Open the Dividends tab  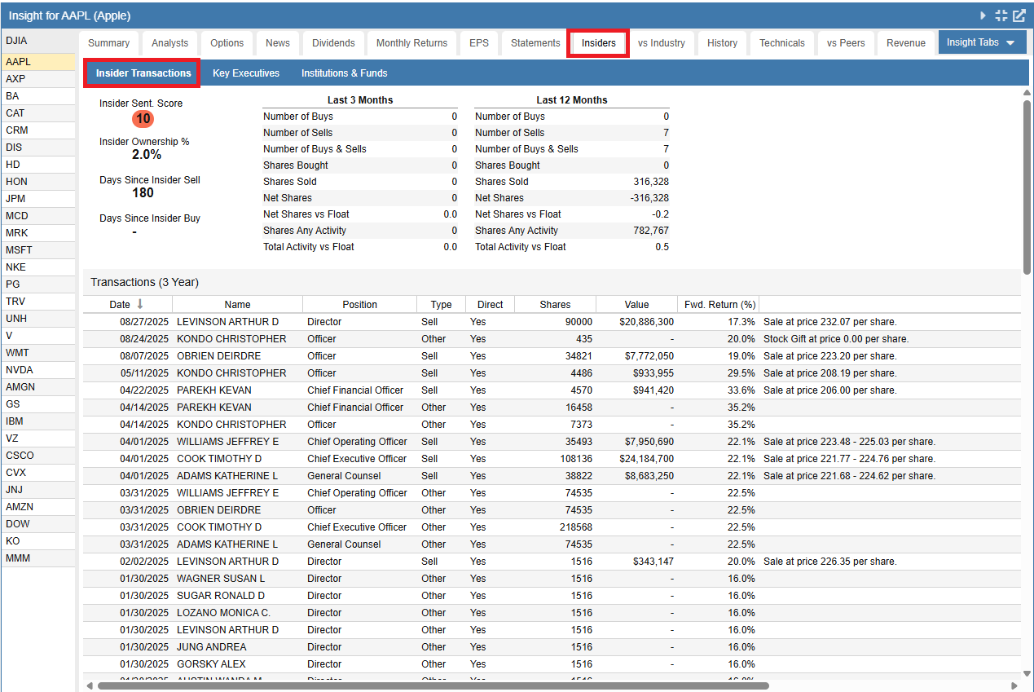(x=333, y=43)
